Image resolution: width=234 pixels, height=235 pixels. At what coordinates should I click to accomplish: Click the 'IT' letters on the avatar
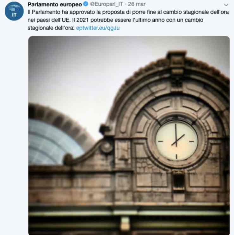[x=14, y=15]
